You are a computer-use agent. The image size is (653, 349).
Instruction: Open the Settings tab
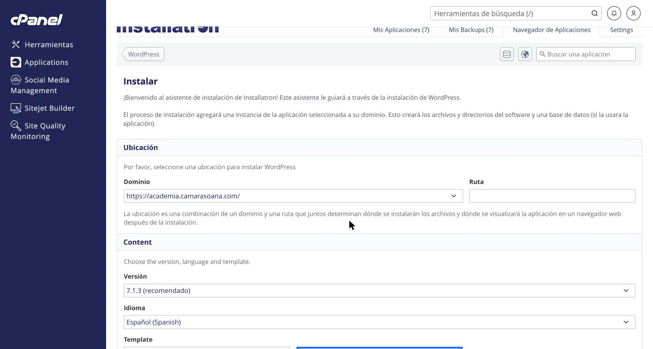[621, 30]
